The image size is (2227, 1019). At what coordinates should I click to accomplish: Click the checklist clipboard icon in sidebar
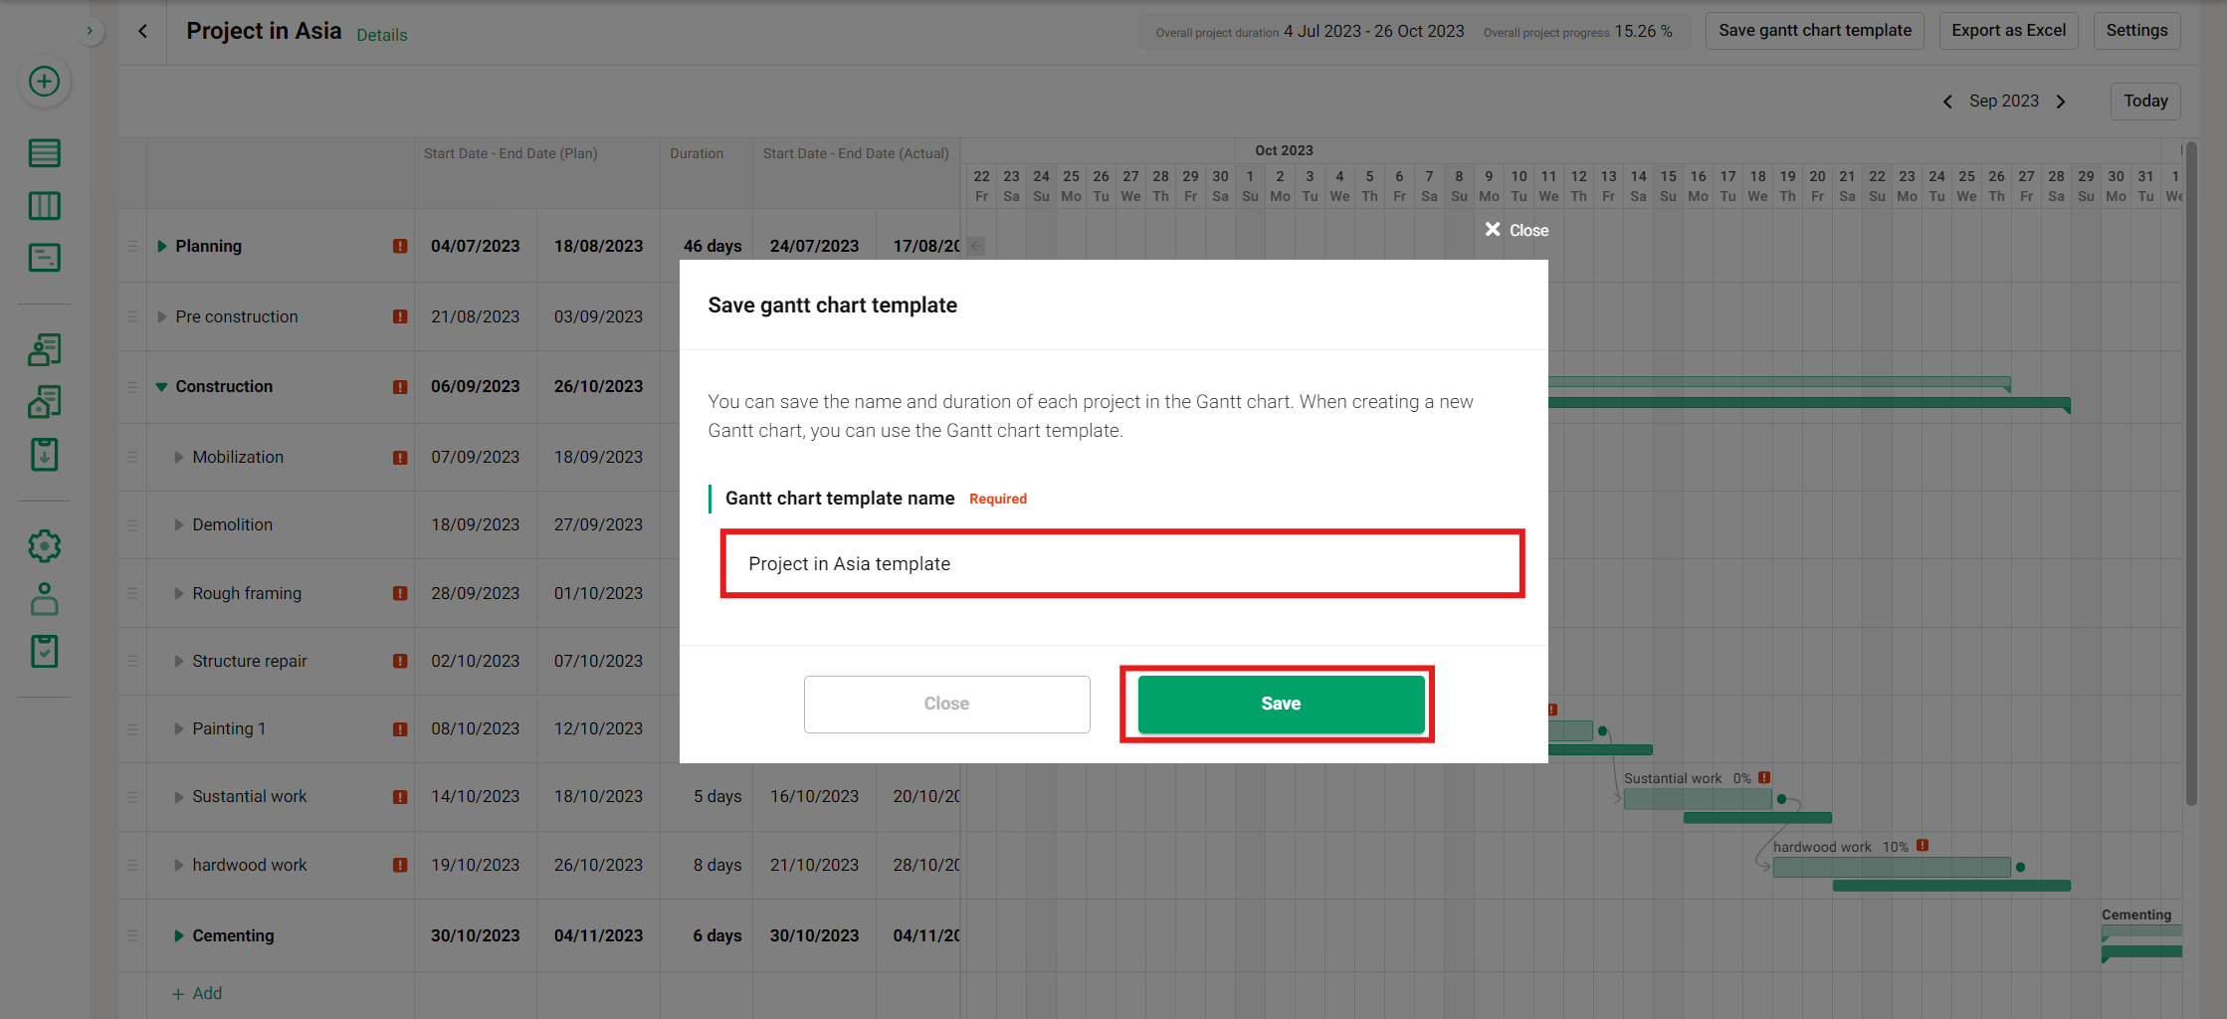pos(44,651)
